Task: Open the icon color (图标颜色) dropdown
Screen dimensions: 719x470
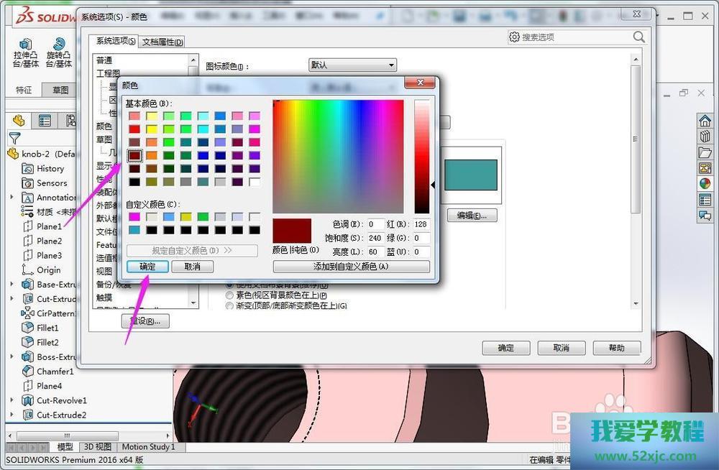Action: pos(352,65)
